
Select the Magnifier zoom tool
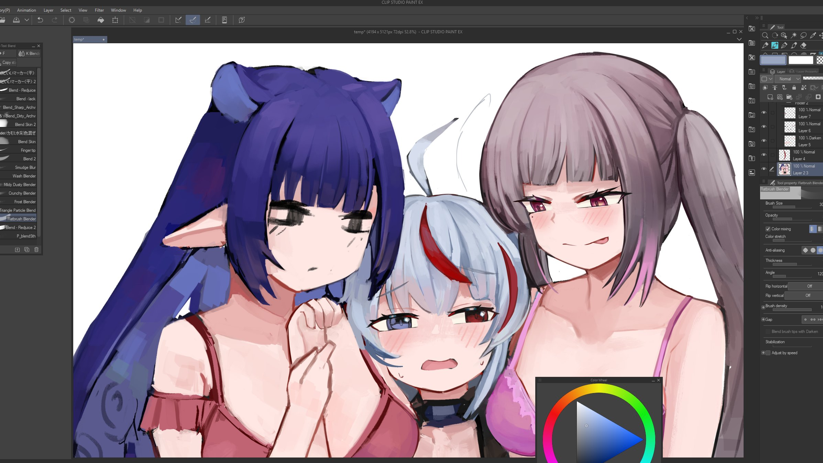765,35
